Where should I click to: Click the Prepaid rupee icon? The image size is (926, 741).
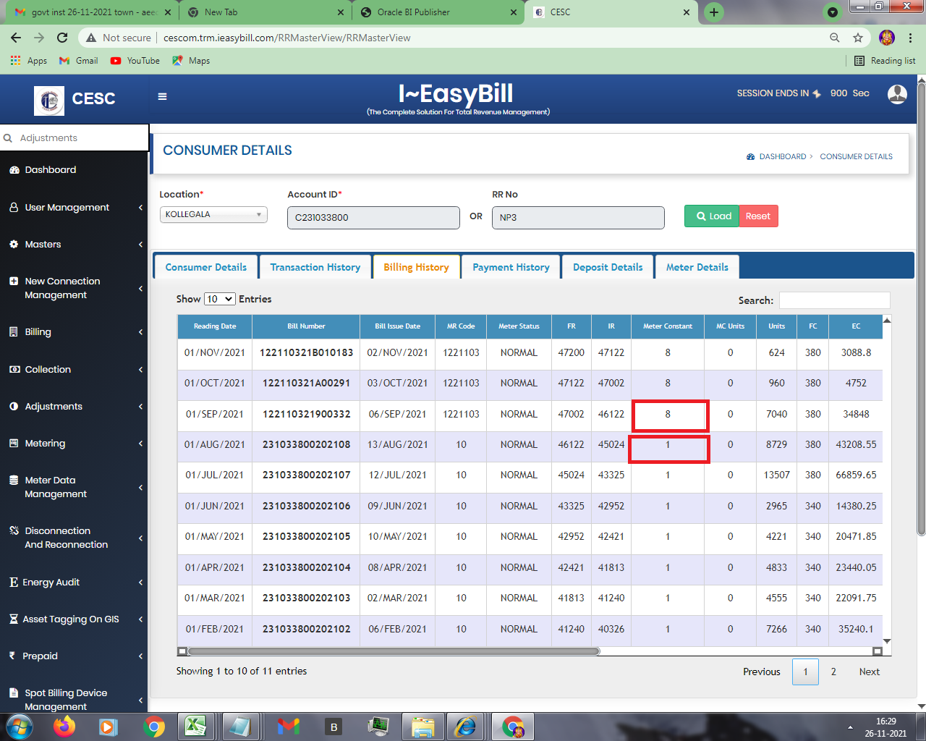12,656
